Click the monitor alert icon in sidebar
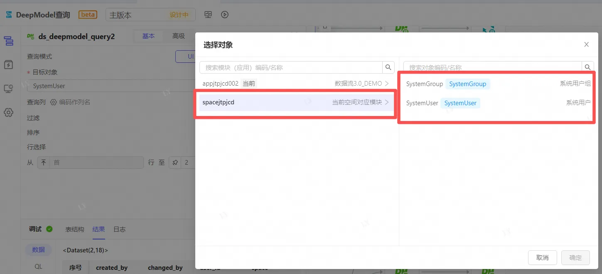Image resolution: width=602 pixels, height=274 pixels. pyautogui.click(x=9, y=89)
